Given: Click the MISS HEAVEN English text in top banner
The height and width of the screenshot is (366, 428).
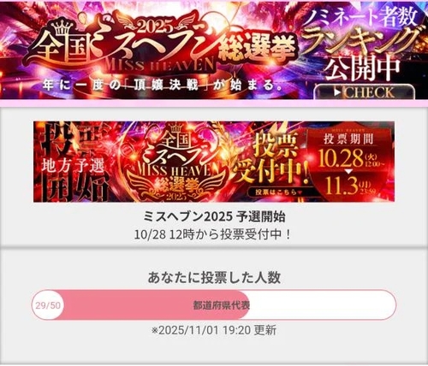Looking at the screenshot, I should pos(159,66).
